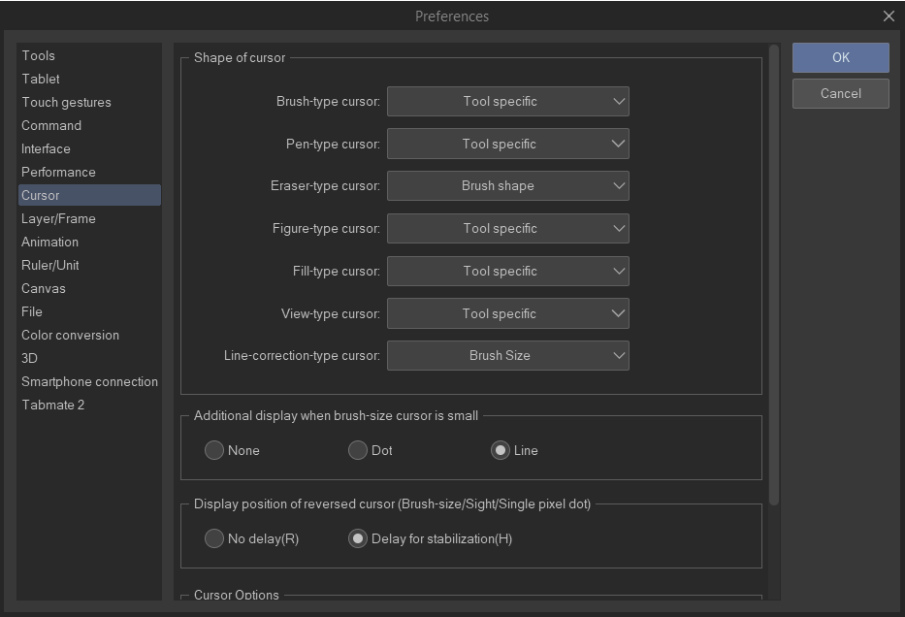
Task: Click the settings panel vertical scrollbar
Action: click(x=775, y=276)
